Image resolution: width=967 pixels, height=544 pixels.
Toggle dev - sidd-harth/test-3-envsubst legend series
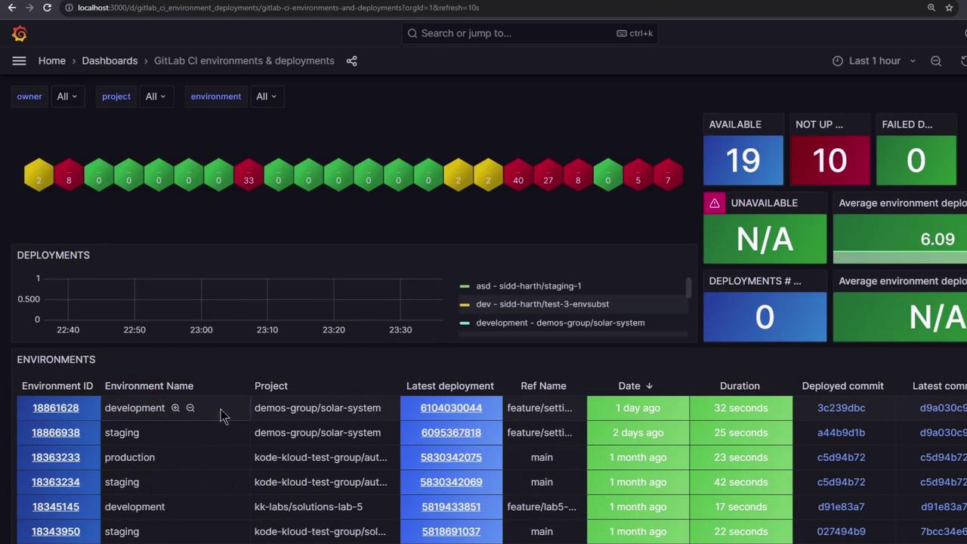click(542, 304)
